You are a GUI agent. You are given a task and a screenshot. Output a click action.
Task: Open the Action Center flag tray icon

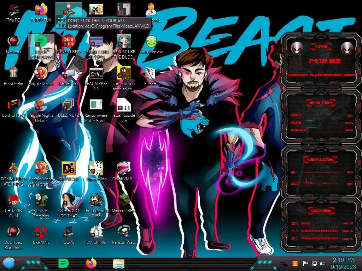click(305, 263)
